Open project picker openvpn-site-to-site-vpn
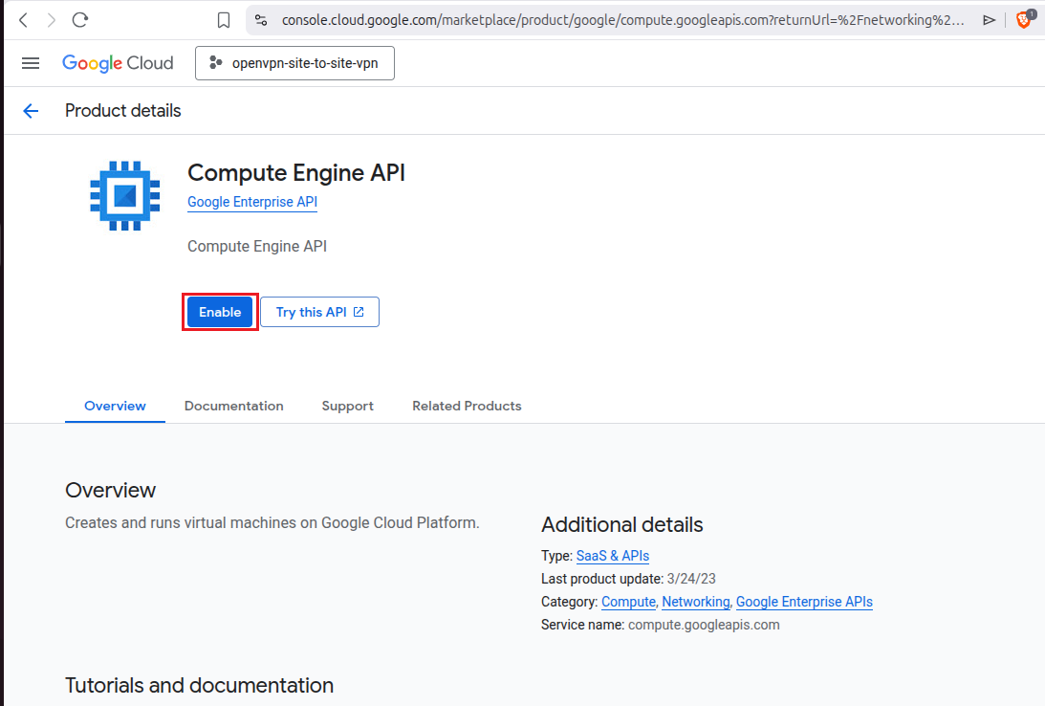Image resolution: width=1045 pixels, height=706 pixels. pyautogui.click(x=294, y=63)
